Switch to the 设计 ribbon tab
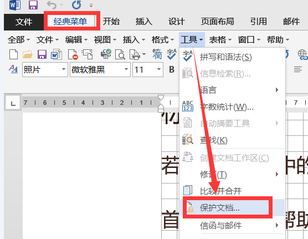This screenshot has width=308, height=239. tap(176, 22)
